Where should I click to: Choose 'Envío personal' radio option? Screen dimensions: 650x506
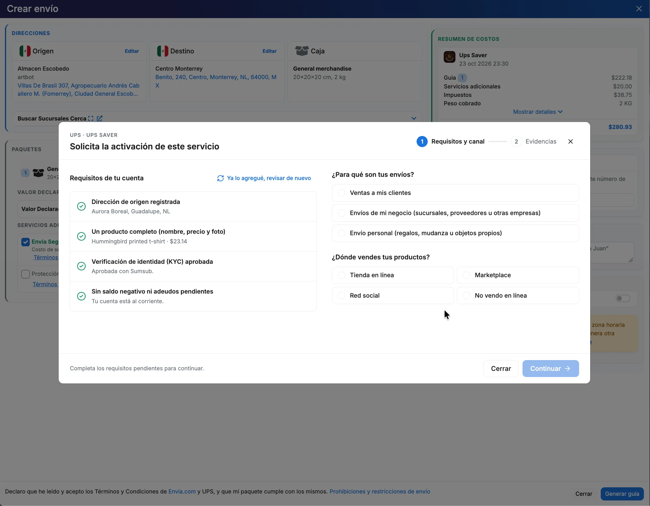coord(455,233)
